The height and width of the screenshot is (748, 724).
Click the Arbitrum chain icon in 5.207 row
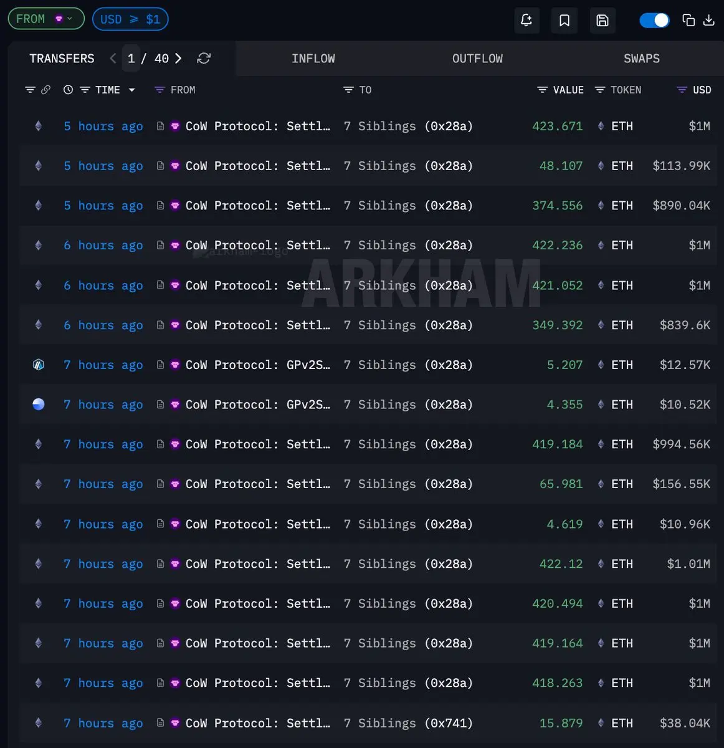click(x=39, y=365)
